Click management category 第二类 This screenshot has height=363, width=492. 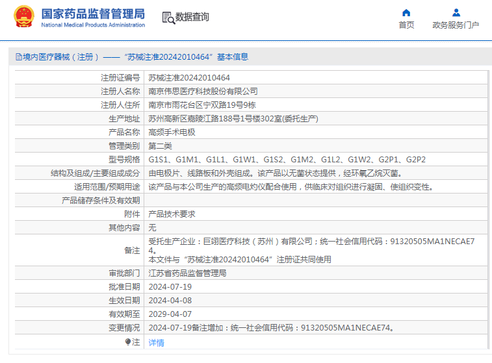(160, 145)
